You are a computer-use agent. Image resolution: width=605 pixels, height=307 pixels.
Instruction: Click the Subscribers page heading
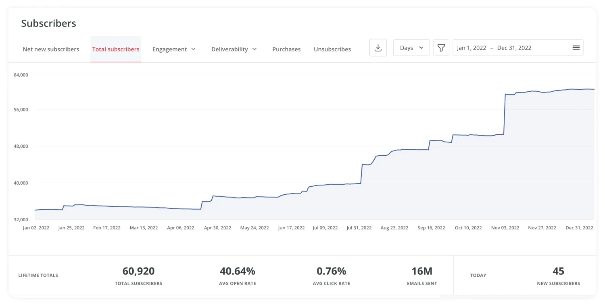click(x=48, y=23)
